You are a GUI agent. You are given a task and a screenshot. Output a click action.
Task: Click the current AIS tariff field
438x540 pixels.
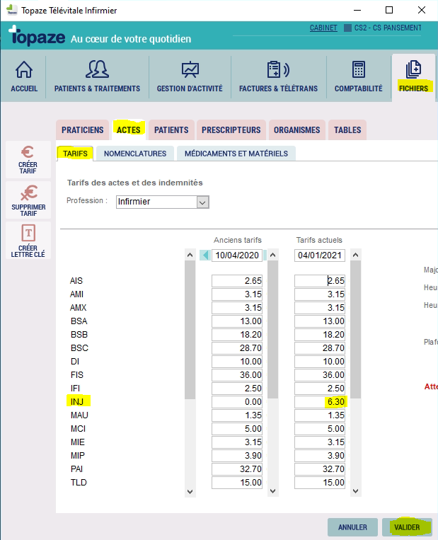point(320,281)
